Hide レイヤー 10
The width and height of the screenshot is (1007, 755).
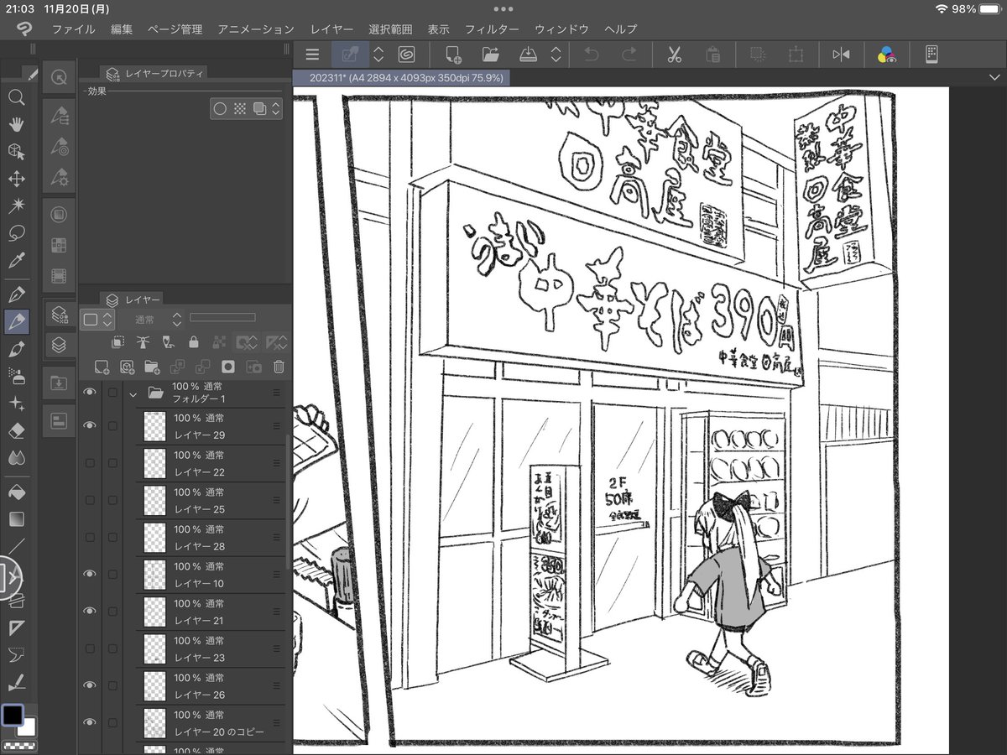pos(90,574)
